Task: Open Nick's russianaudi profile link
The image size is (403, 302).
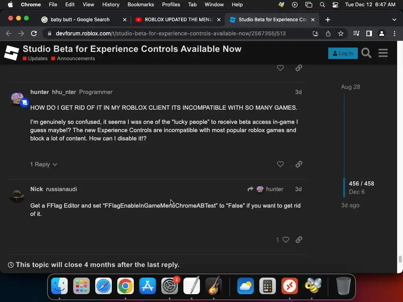Action: click(x=61, y=189)
